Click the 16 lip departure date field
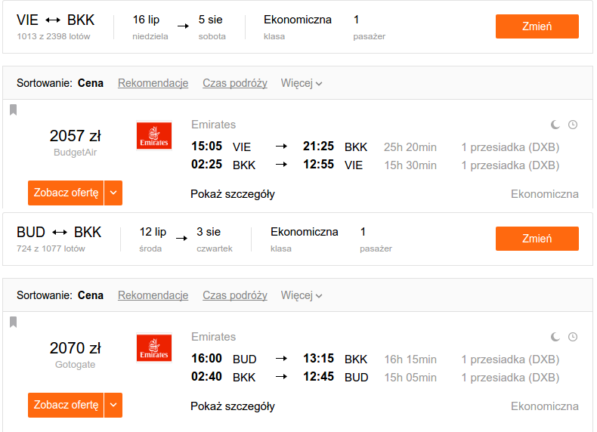This screenshot has width=597, height=432. (x=150, y=27)
